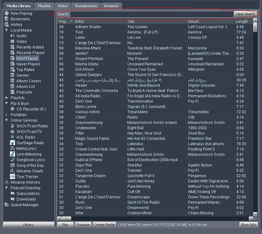Click the Tour Tracker icon
This screenshot has height=234, width=262.
(x=13, y=176)
